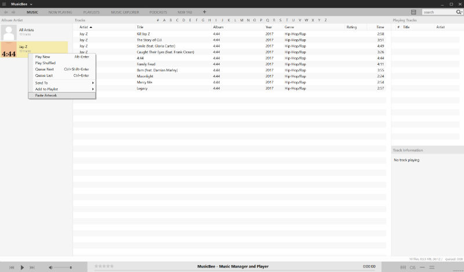Viewport: 464px width, 272px height.
Task: Select Play Shuffled in the context menu
Action: tap(45, 63)
